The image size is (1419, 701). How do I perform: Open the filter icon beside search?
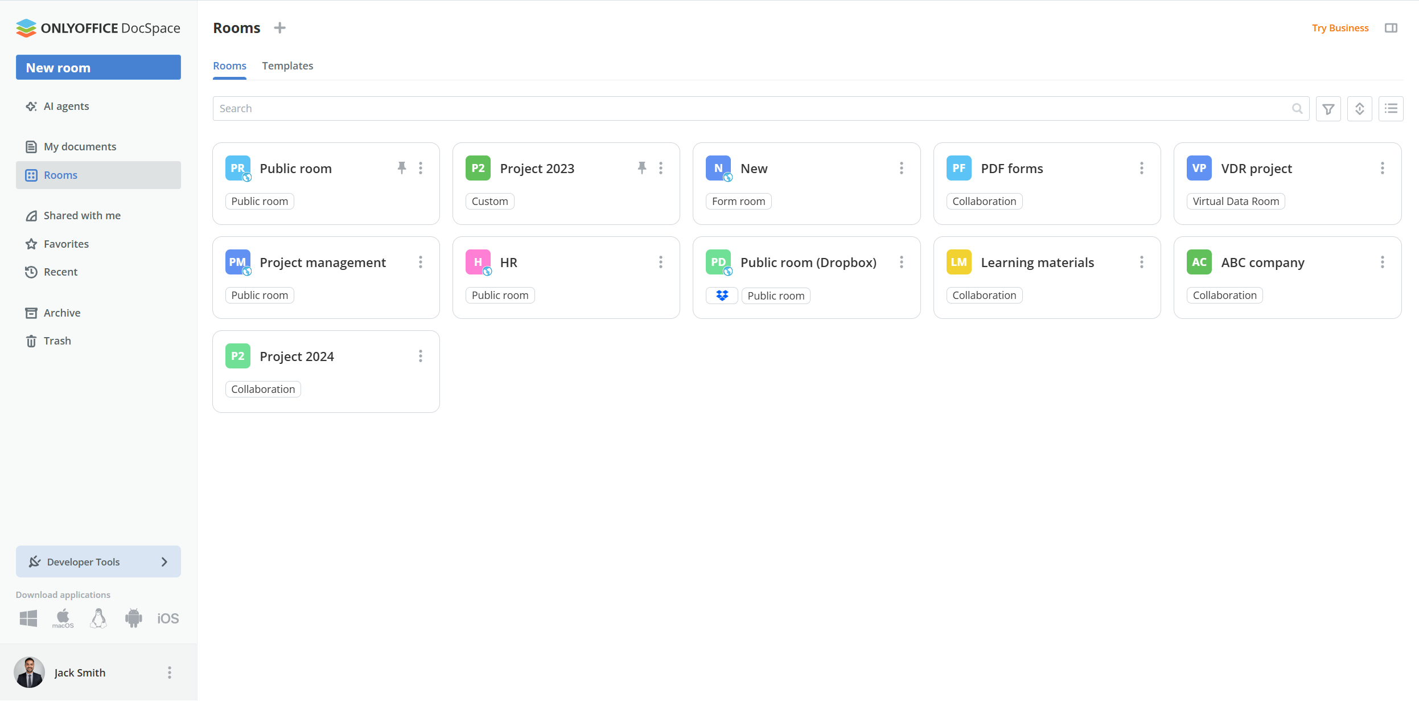[1328, 109]
